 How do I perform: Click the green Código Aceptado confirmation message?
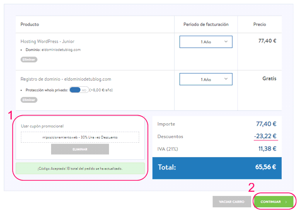80,169
